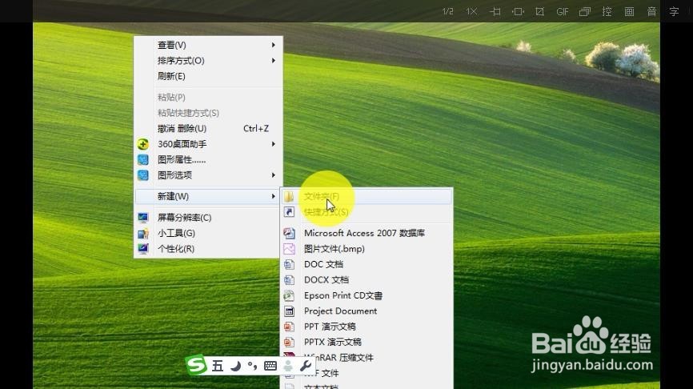Open the soft keyboard icon on input bar

click(x=270, y=366)
